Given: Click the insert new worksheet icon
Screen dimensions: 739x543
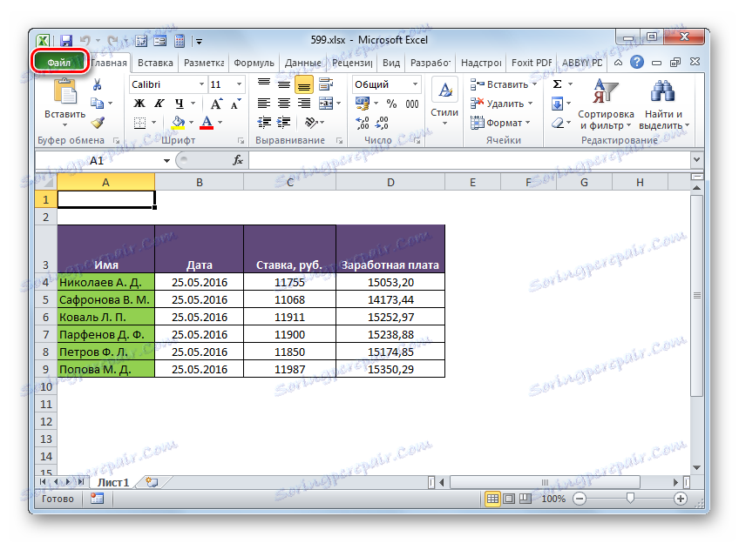Looking at the screenshot, I should click(x=152, y=482).
